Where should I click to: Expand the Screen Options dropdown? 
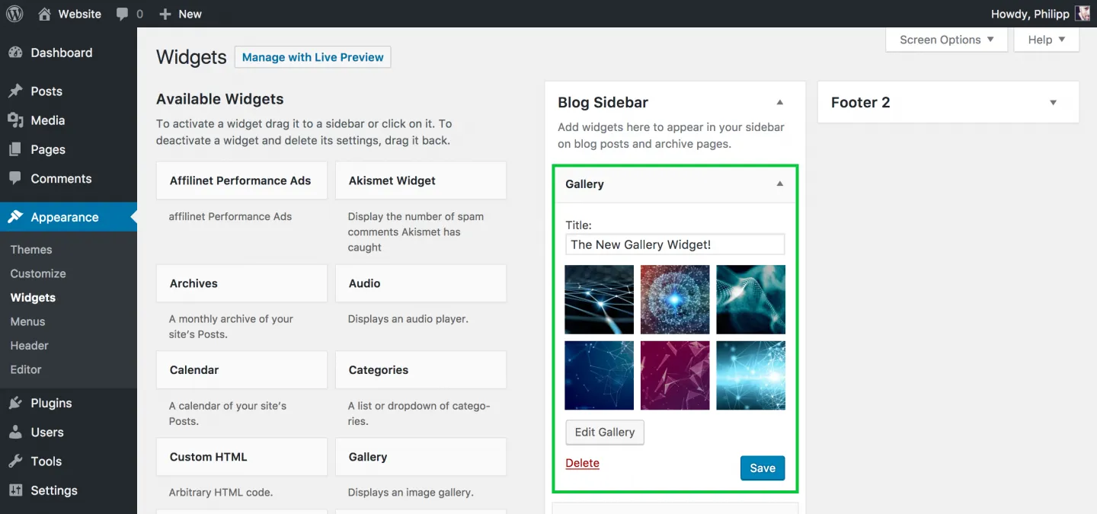pyautogui.click(x=946, y=40)
